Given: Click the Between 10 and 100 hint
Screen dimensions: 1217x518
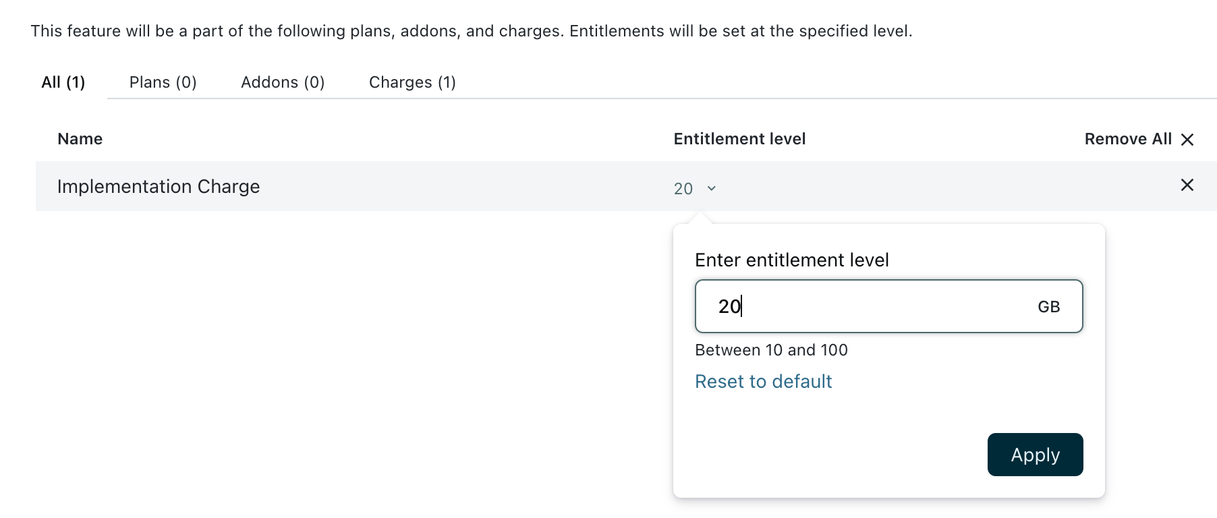Looking at the screenshot, I should (771, 350).
